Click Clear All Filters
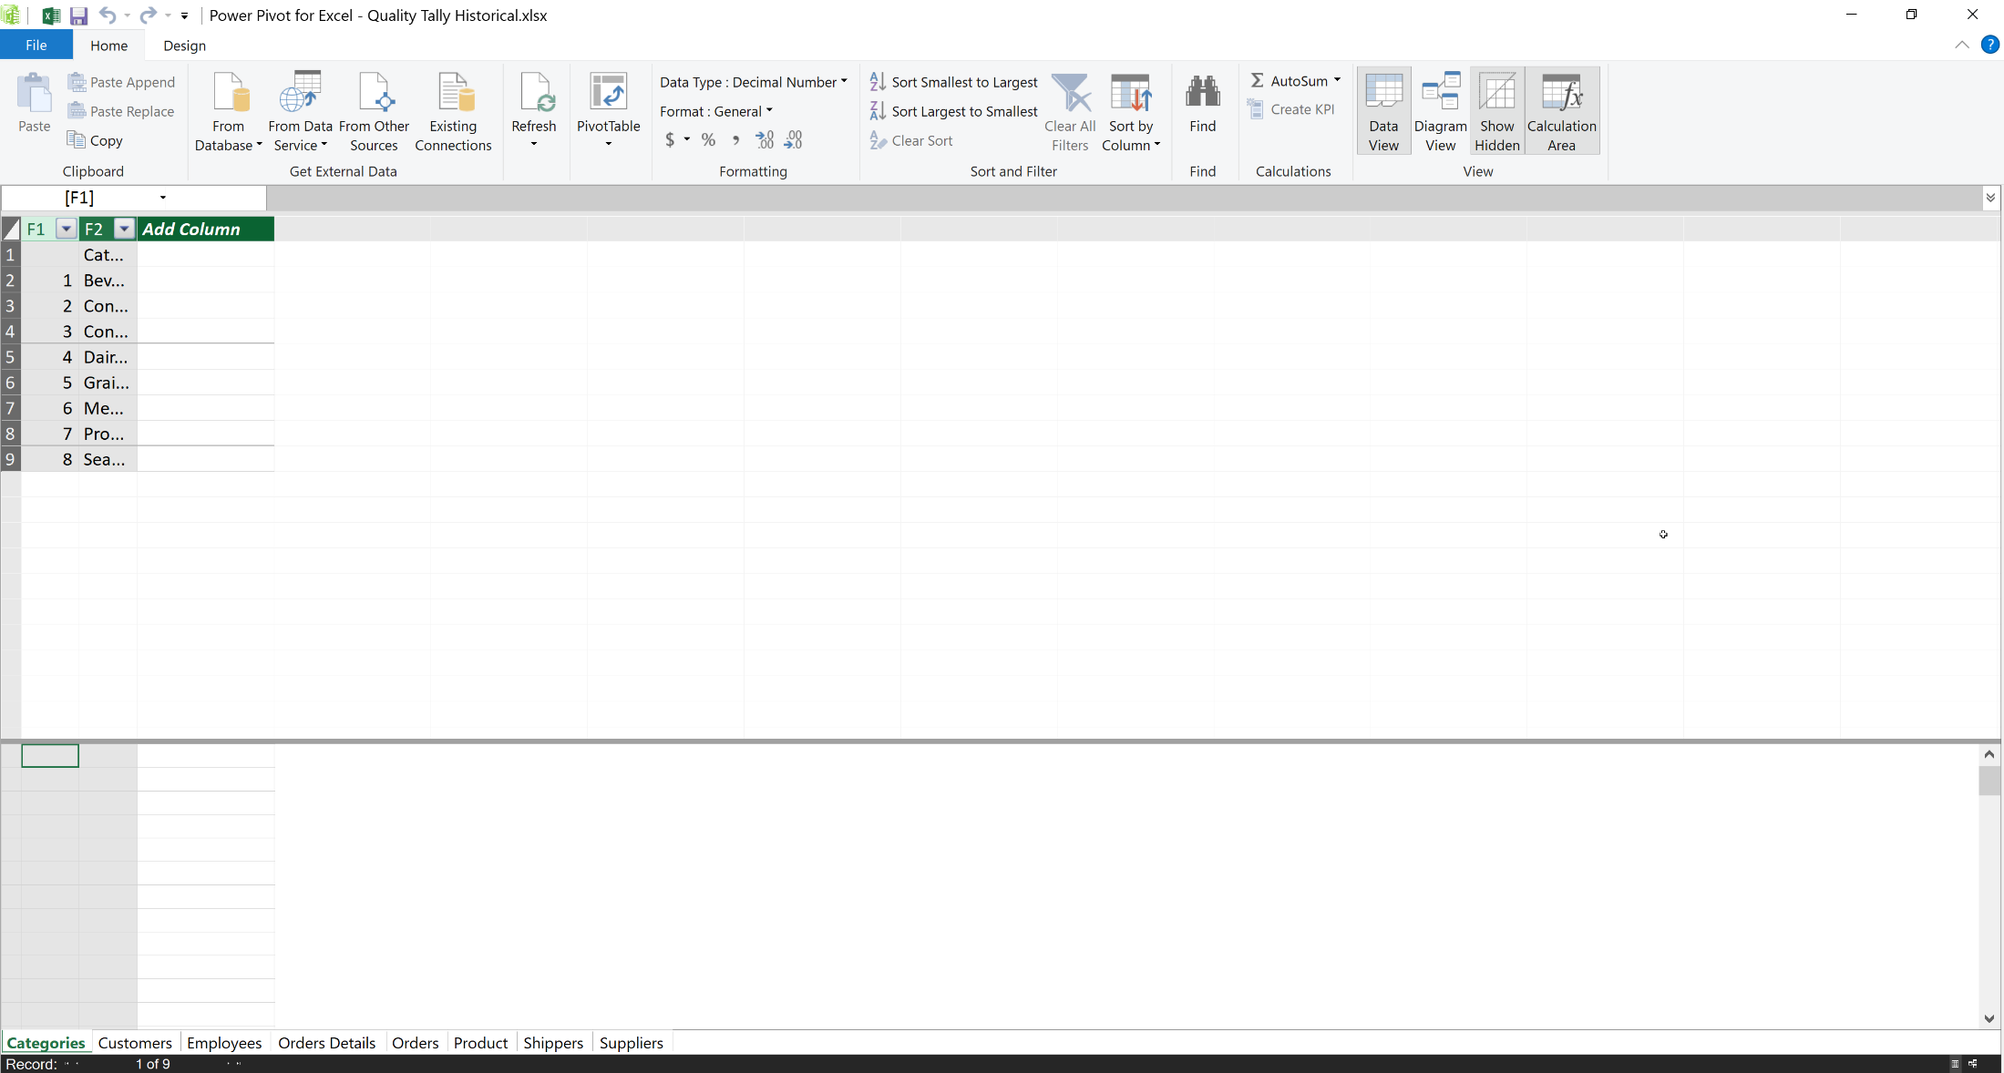The width and height of the screenshot is (2004, 1073). [1070, 112]
